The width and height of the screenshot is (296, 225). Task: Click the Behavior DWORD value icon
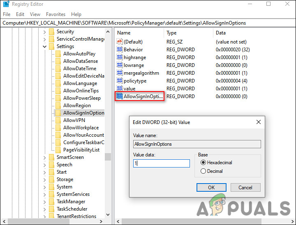point(120,49)
